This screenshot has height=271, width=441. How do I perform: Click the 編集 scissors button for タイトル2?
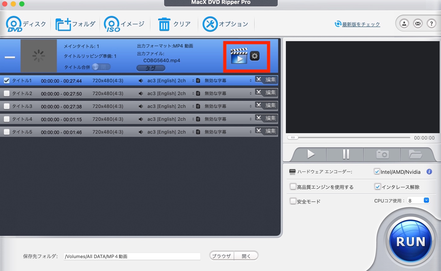click(266, 93)
